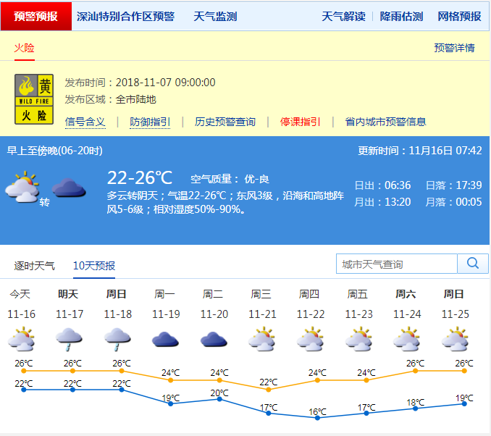Open the 天气监测 tab
Viewport: 491px width, 436px height.
(x=215, y=16)
